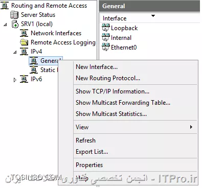Select the Loopback row text

[124, 28]
